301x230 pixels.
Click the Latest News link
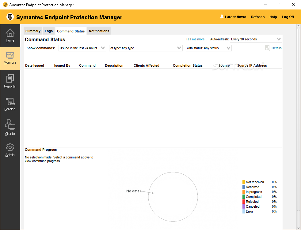click(x=235, y=17)
